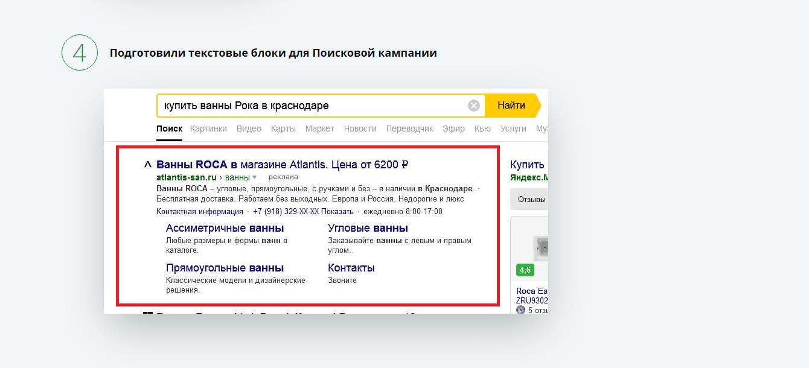809x368 pixels.
Task: Switch to the Видео tab
Action: [249, 128]
